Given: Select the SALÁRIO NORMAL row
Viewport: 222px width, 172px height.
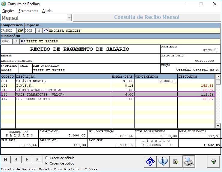Looking at the screenshot, I should 108,81.
